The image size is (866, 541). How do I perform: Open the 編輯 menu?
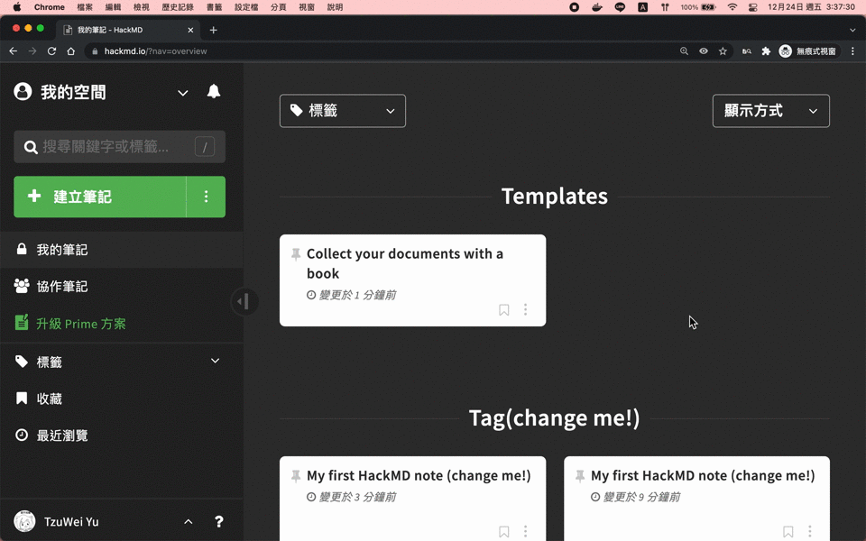[x=114, y=7]
